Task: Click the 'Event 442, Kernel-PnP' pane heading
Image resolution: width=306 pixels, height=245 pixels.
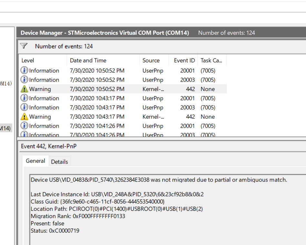Action: [x=49, y=146]
